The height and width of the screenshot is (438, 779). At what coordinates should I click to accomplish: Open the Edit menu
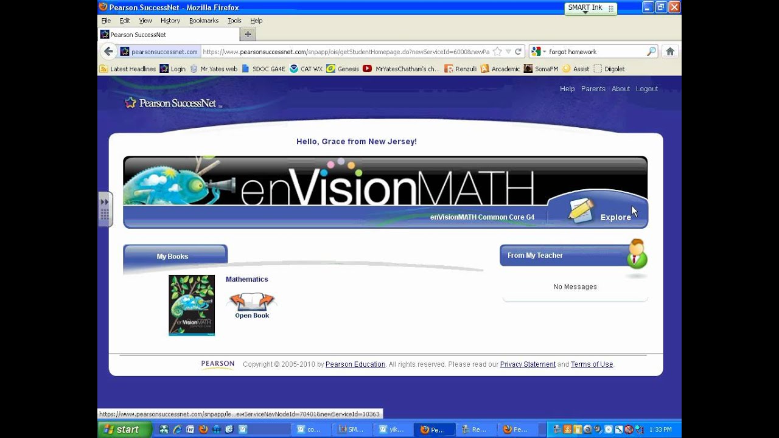tap(125, 21)
